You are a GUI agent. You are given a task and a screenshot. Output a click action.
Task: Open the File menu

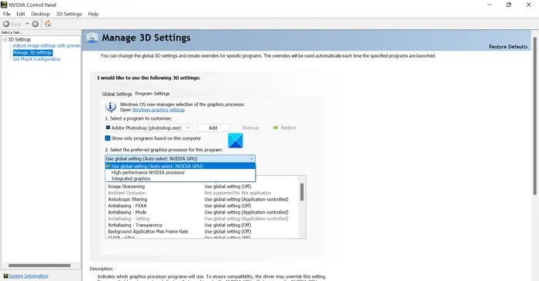click(x=6, y=14)
